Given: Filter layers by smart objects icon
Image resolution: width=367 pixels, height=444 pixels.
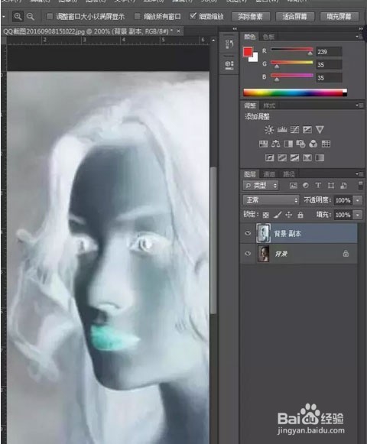Looking at the screenshot, I should click(x=343, y=186).
